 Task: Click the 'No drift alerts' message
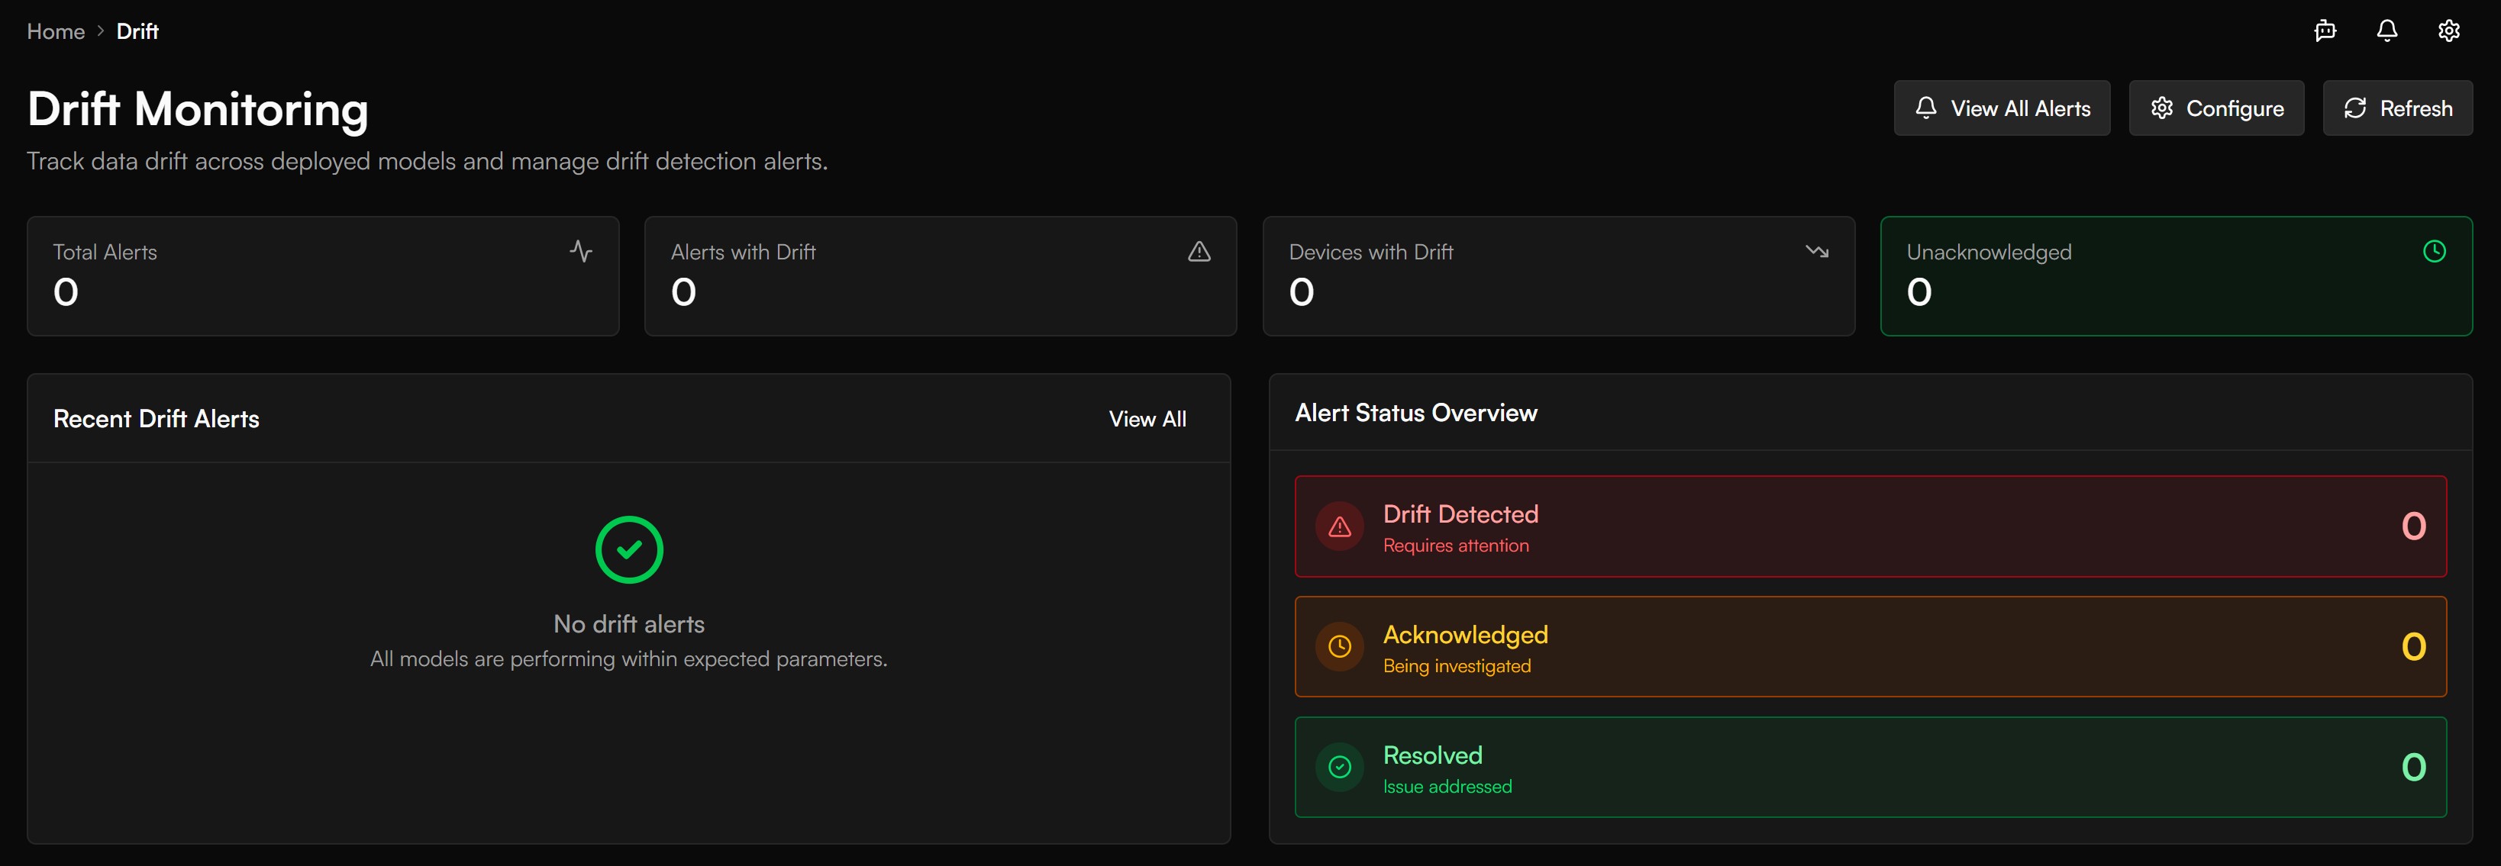click(x=629, y=623)
